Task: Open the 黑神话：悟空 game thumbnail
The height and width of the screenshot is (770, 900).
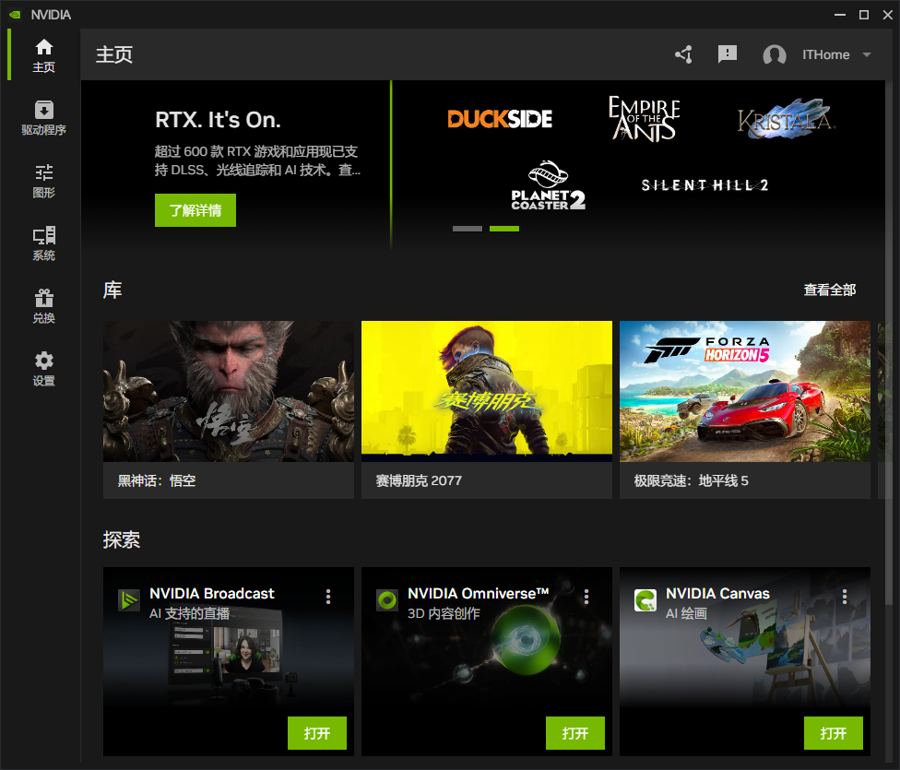Action: [x=228, y=390]
